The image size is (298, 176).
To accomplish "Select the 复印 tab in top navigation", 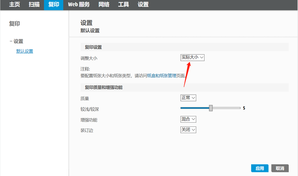I will pos(54,5).
